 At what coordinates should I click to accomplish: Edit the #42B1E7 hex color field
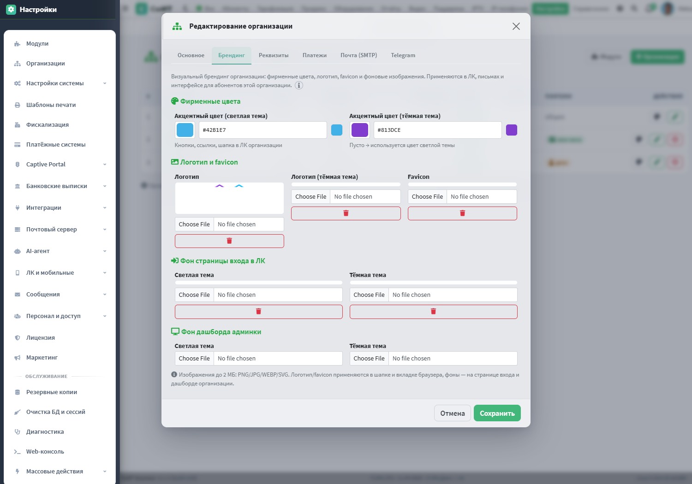pos(262,130)
